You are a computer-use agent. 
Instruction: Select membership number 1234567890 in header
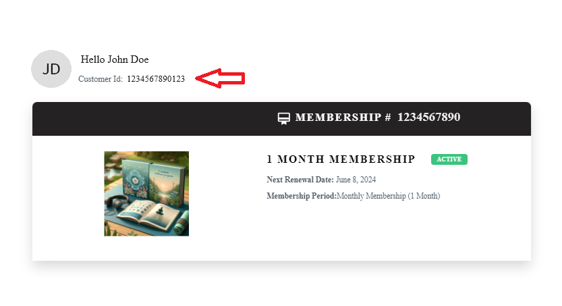[428, 118]
